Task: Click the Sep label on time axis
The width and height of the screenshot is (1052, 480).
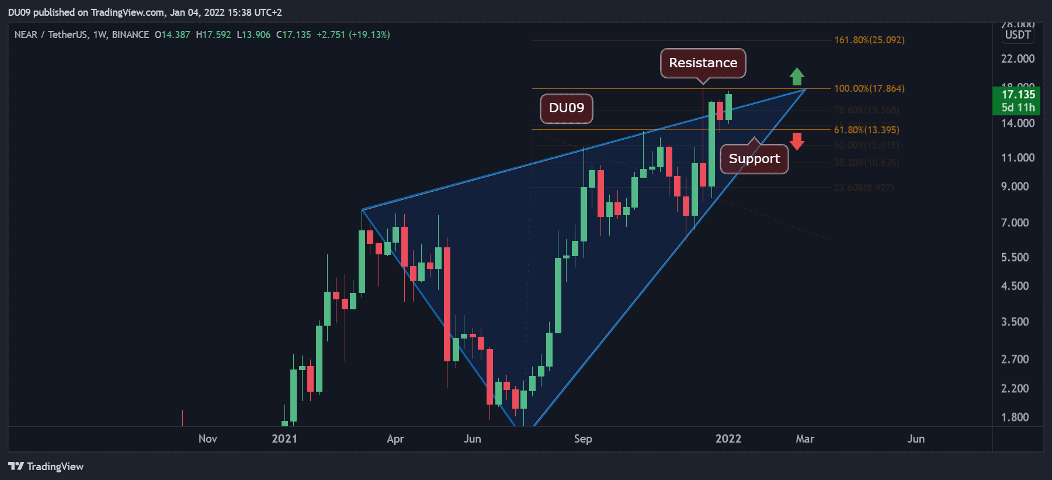Action: (x=583, y=439)
